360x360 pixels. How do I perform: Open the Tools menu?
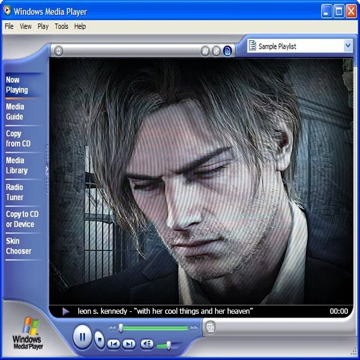(x=61, y=26)
